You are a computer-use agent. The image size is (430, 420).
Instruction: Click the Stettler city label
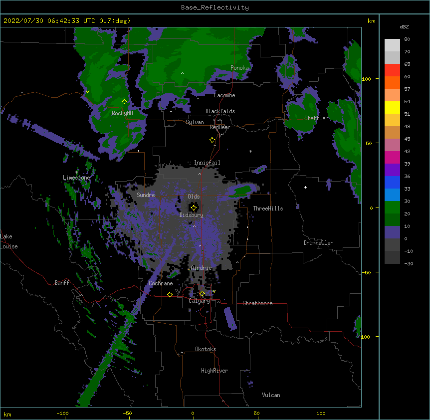point(316,118)
